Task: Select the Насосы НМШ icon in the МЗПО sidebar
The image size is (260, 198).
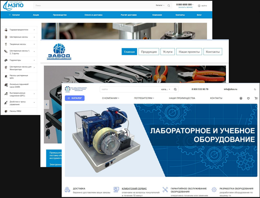Action: click(x=6, y=111)
